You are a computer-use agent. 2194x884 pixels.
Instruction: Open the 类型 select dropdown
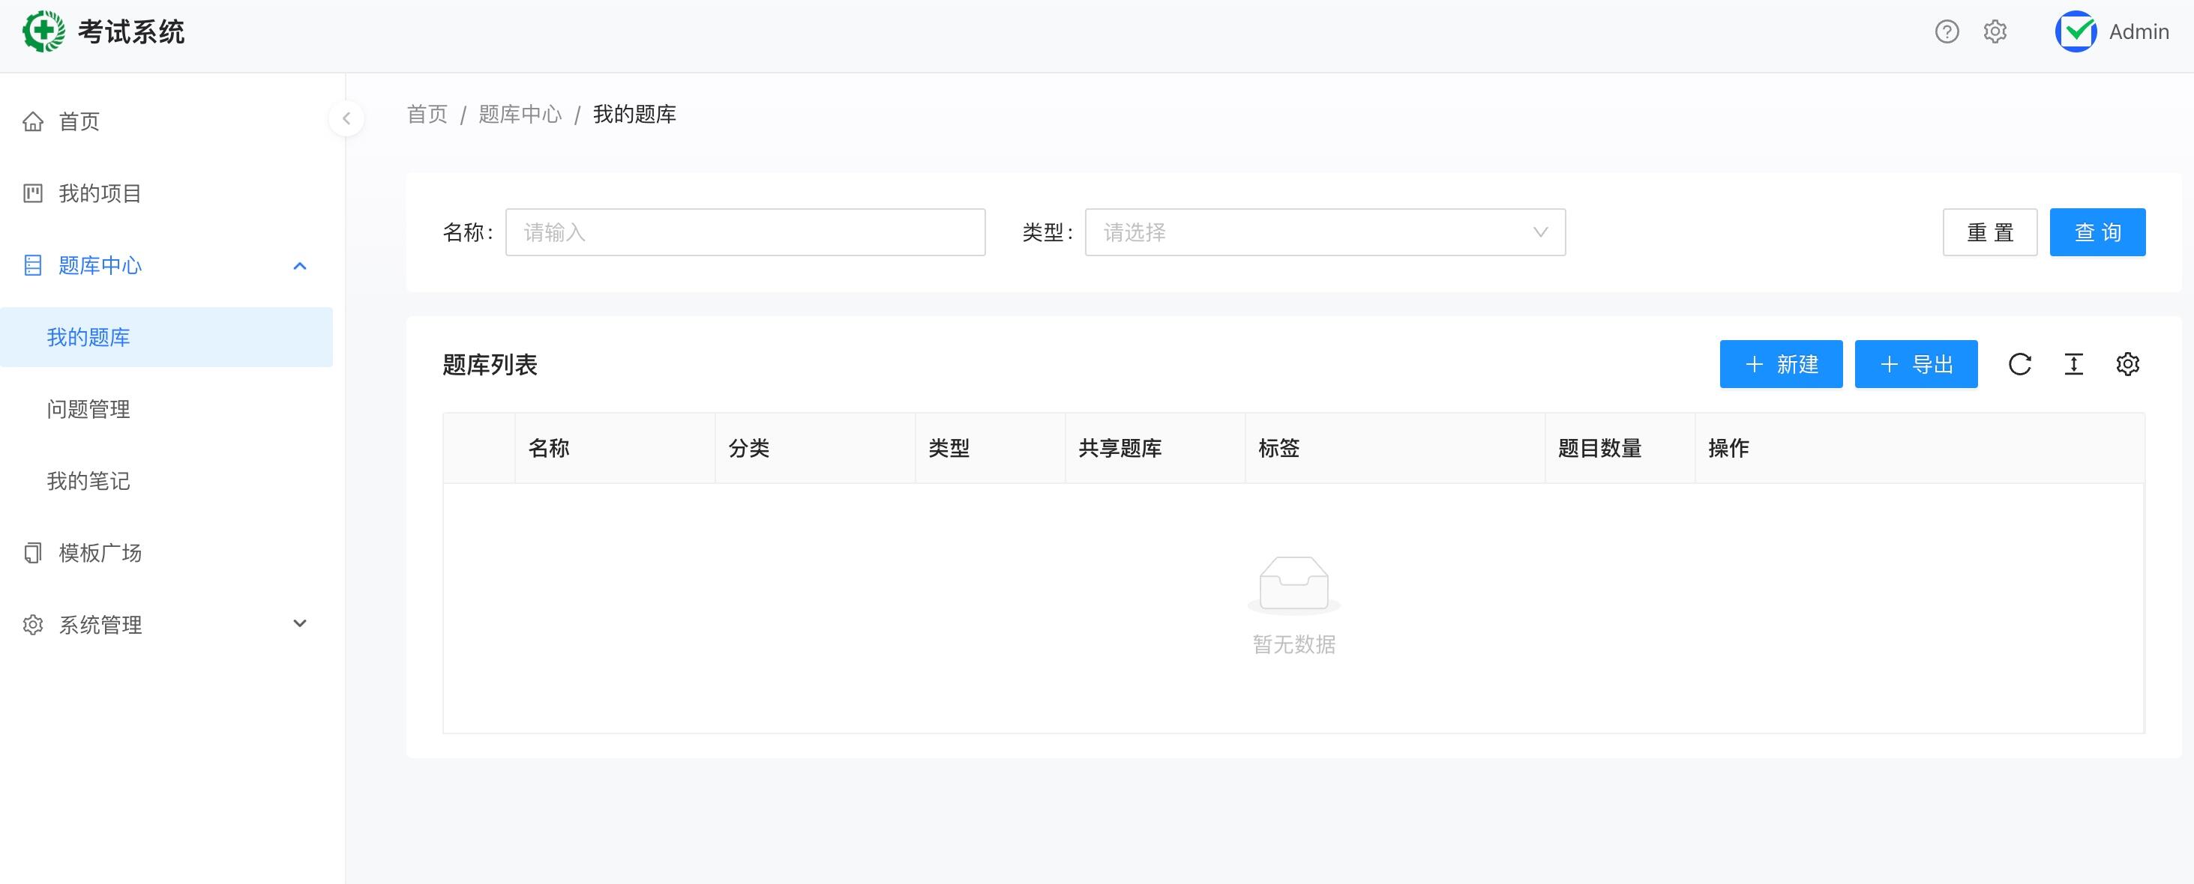coord(1325,232)
